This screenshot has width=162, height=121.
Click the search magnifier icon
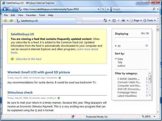coord(154,9)
